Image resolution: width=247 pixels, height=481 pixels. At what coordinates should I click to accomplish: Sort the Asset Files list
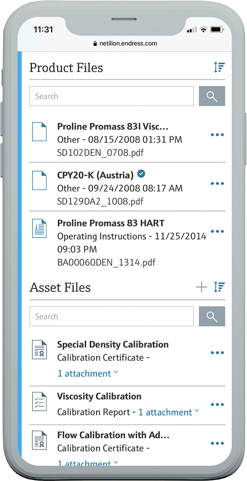[219, 287]
